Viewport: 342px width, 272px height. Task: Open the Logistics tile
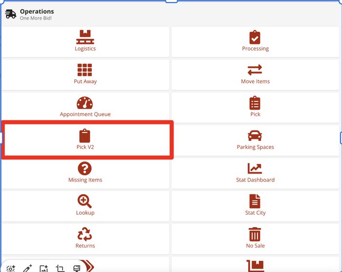tap(85, 42)
